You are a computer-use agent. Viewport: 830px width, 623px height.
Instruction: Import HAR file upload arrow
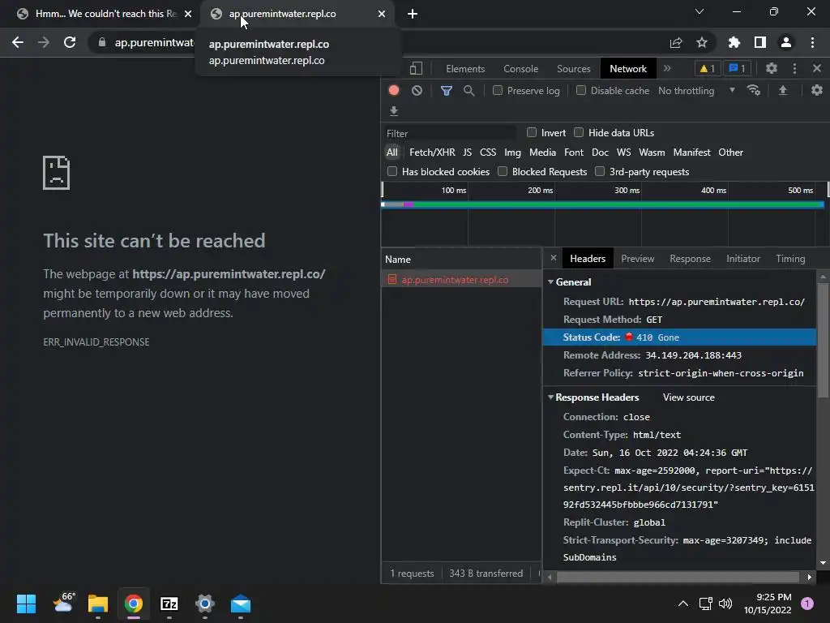point(782,91)
